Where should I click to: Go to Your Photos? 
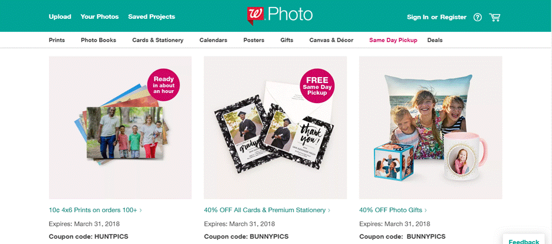(x=100, y=17)
